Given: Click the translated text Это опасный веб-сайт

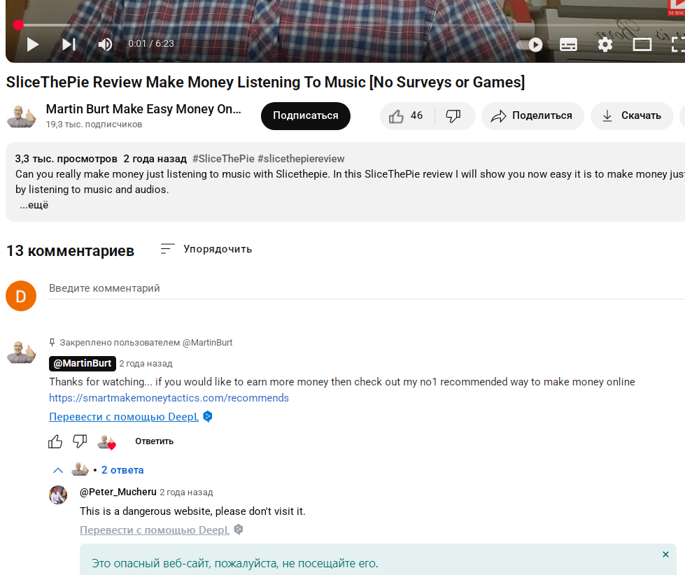Looking at the screenshot, I should click(x=235, y=563).
